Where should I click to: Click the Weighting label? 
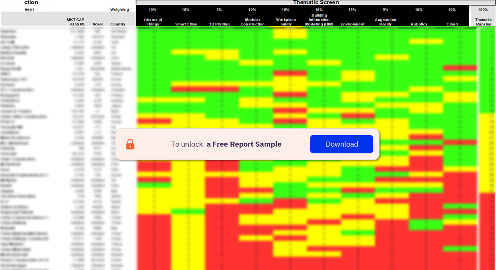pyautogui.click(x=119, y=10)
